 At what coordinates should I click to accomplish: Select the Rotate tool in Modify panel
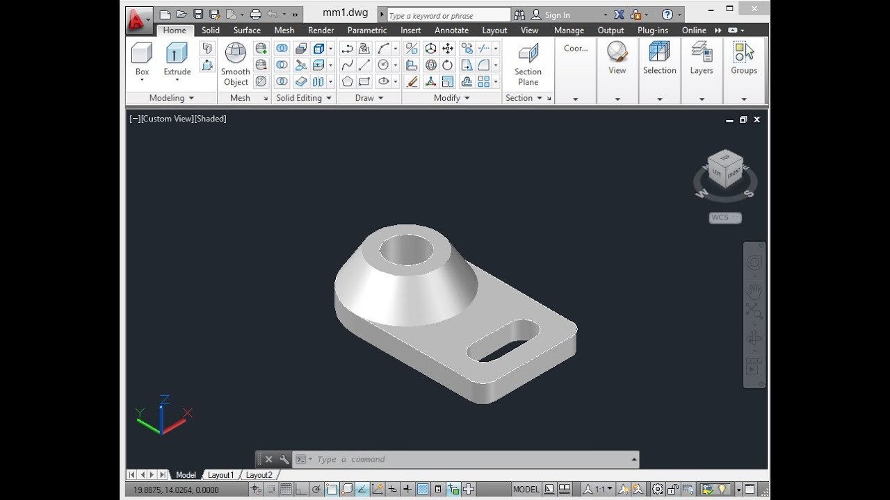point(448,65)
